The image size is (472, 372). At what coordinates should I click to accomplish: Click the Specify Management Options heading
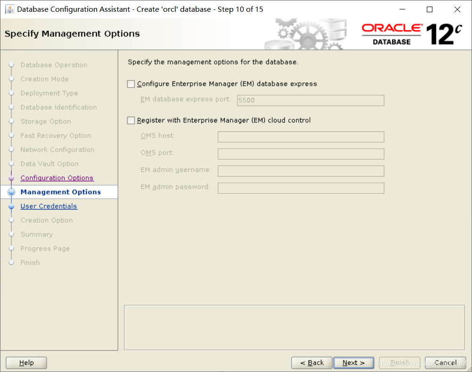(x=72, y=34)
